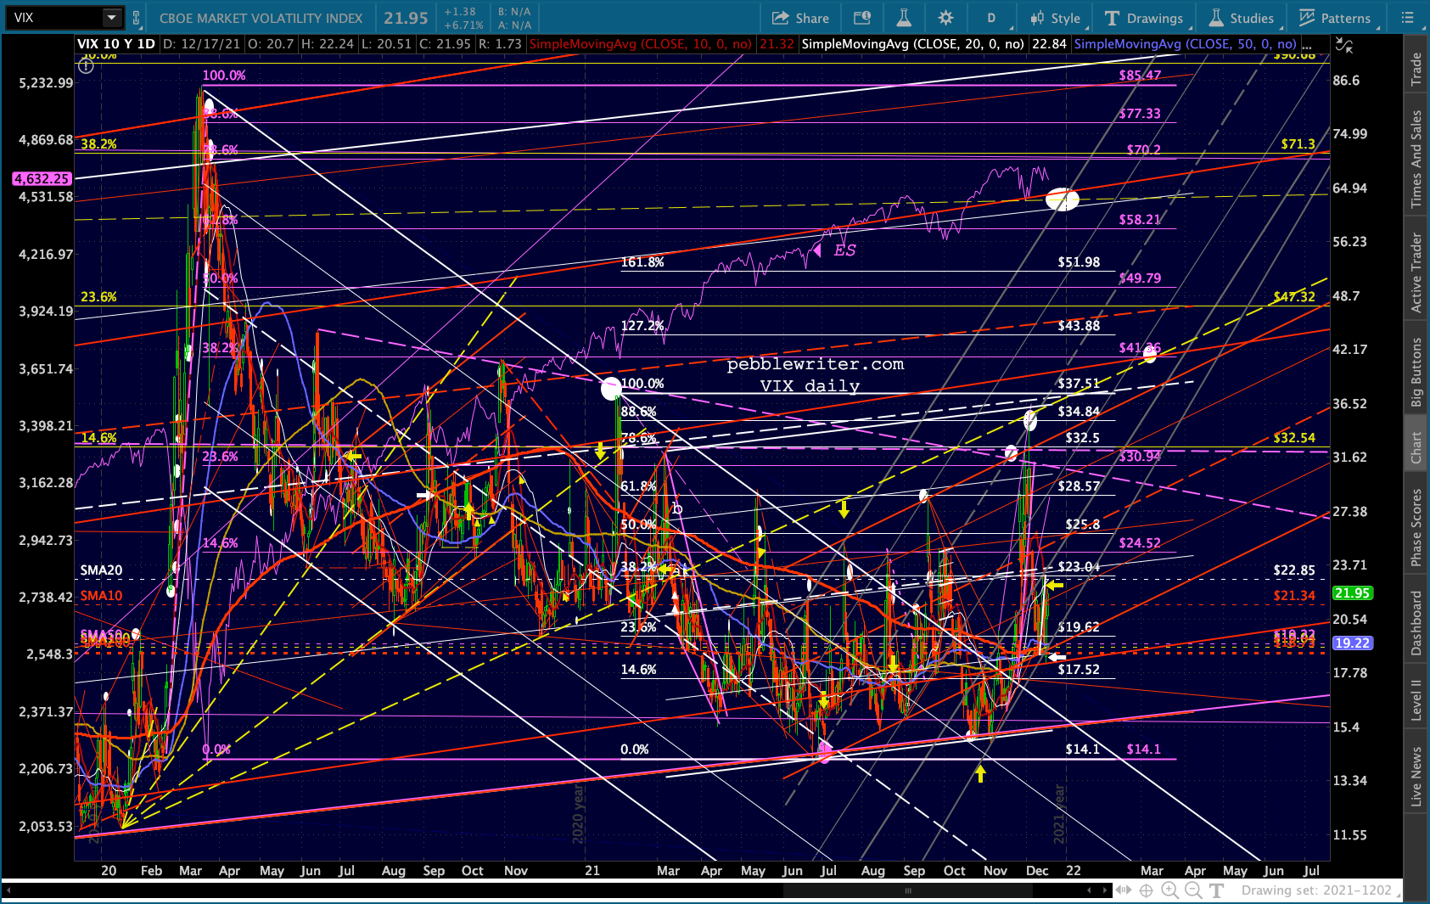Click the magenta 4,632.25 left axis bubble
1430x904 pixels.
[x=42, y=178]
